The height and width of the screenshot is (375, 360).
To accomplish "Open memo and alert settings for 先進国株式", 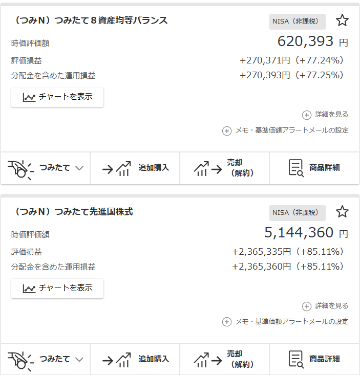I will tap(285, 322).
